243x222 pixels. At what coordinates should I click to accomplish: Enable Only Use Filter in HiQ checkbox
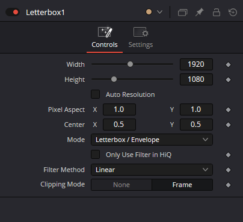(95, 155)
